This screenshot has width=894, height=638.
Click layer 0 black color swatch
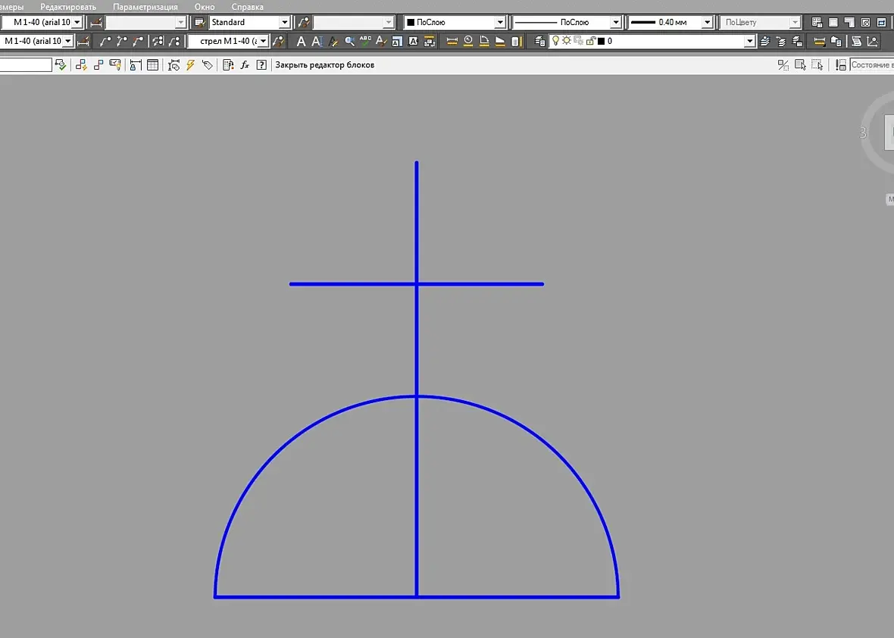(601, 42)
